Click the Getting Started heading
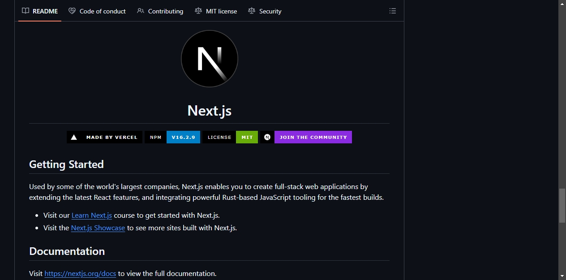 pyautogui.click(x=66, y=164)
